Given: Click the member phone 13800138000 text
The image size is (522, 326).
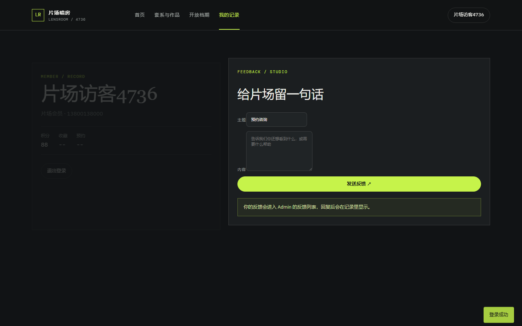Looking at the screenshot, I should click(x=85, y=114).
